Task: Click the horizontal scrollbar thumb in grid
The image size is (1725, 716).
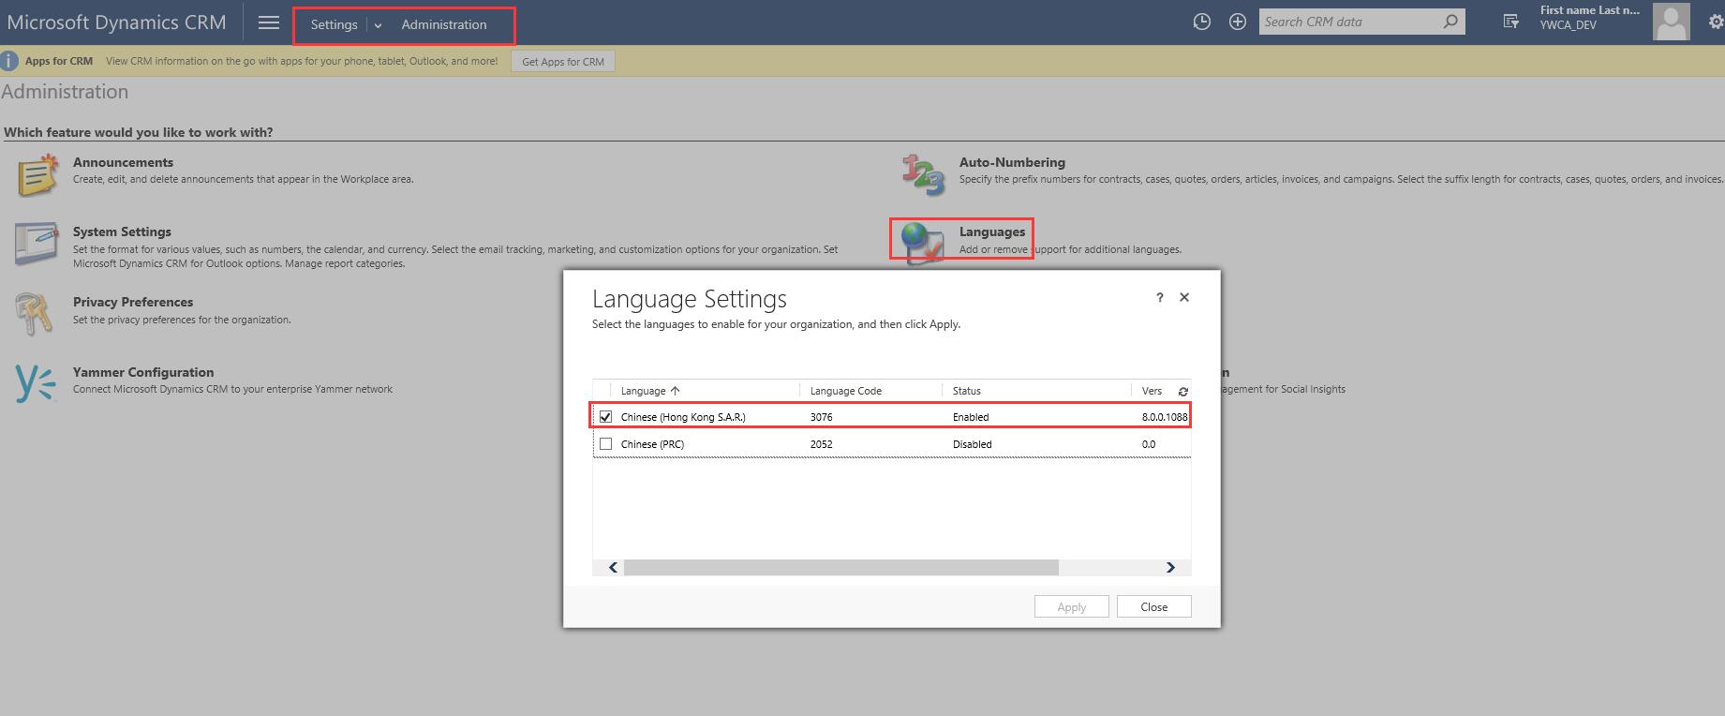Action: 840,567
